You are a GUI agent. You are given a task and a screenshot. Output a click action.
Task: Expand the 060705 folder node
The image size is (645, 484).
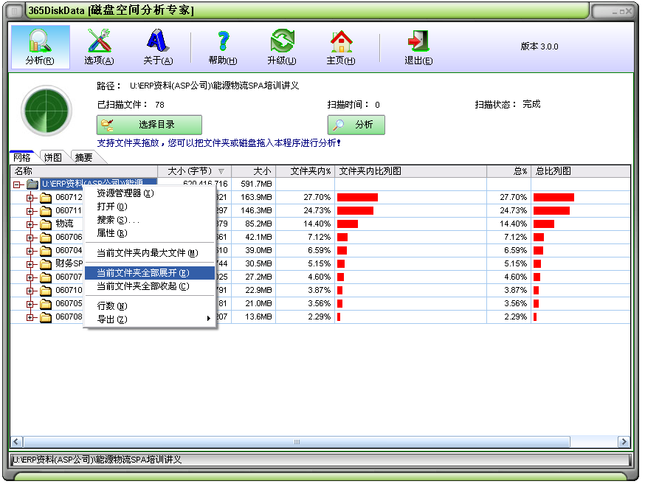30,304
